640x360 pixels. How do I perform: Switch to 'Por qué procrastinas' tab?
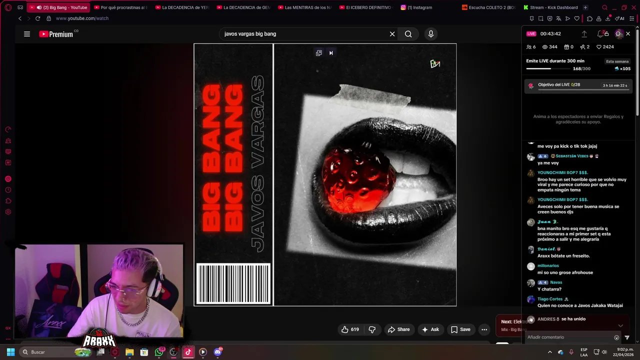coord(120,7)
